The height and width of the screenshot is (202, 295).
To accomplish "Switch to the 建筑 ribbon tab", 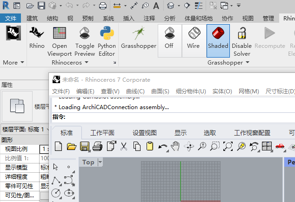I will pyautogui.click(x=32, y=18).
